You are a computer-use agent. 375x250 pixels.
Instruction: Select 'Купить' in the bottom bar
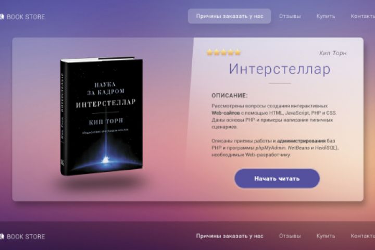(326, 236)
